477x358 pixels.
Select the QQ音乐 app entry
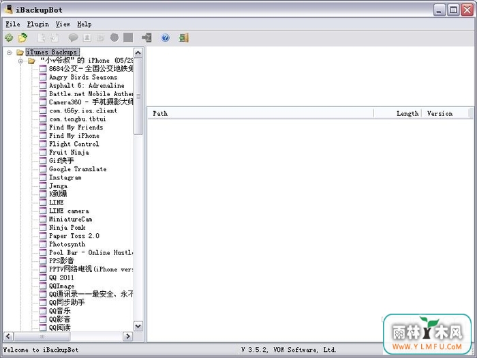(x=60, y=311)
